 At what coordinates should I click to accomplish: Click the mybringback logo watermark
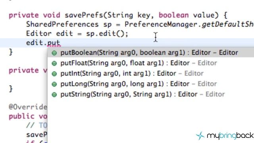(225, 135)
